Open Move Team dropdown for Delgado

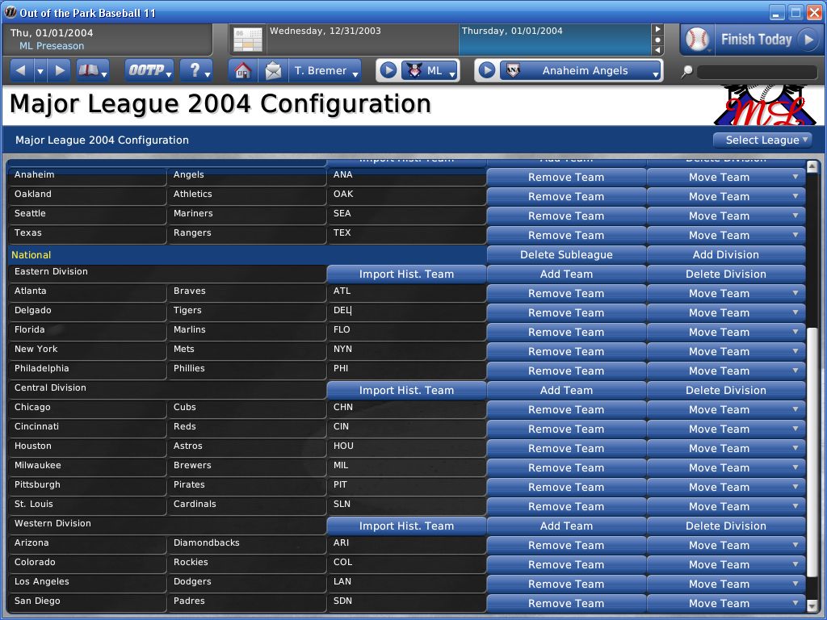[x=726, y=313]
